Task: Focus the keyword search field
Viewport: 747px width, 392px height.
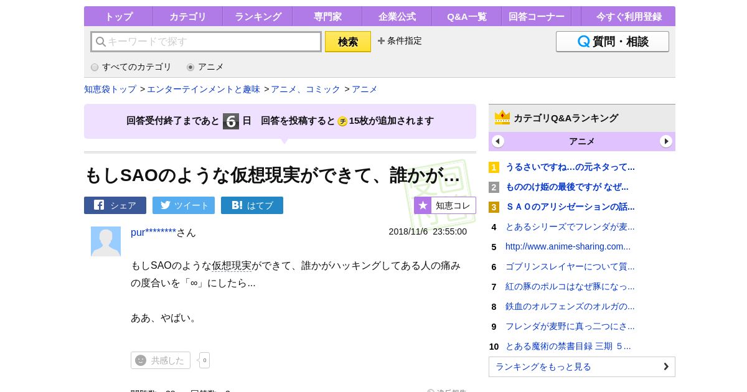Action: click(206, 42)
